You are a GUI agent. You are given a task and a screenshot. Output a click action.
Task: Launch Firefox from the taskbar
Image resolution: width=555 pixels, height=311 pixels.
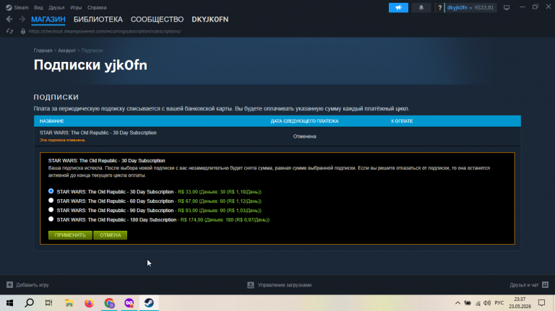[x=89, y=303]
